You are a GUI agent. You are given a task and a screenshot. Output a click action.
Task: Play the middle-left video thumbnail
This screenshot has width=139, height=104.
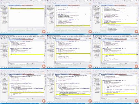(x=44, y=66)
